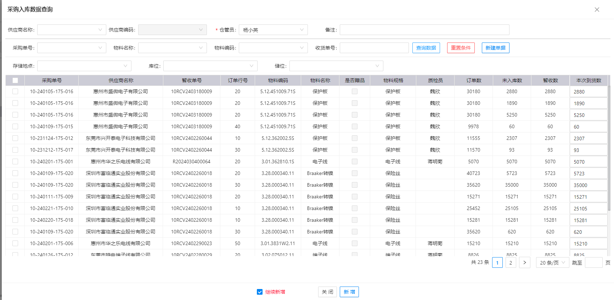
Task: Click the 采购单号 column header
Action: point(52,80)
